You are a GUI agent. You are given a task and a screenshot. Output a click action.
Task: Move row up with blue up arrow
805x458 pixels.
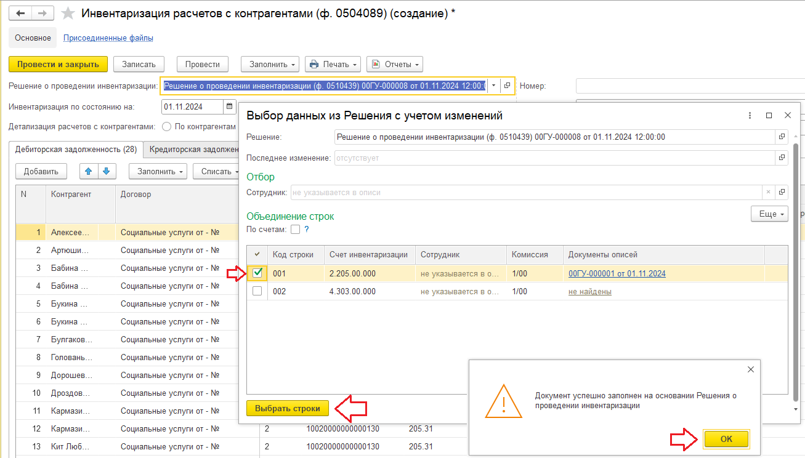tap(89, 171)
